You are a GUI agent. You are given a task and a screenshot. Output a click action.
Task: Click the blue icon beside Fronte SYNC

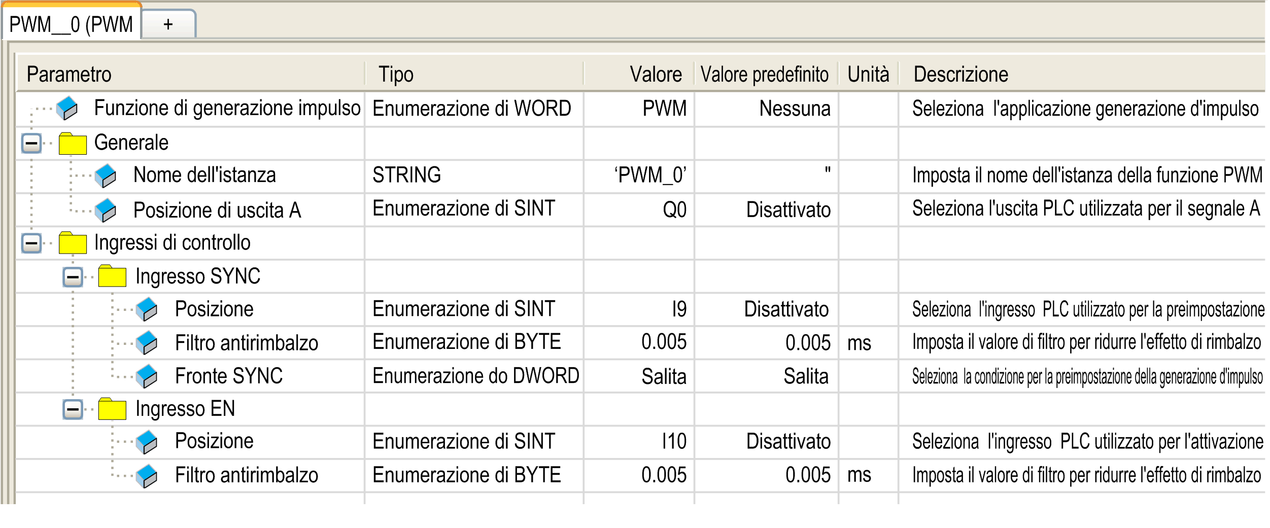(147, 376)
